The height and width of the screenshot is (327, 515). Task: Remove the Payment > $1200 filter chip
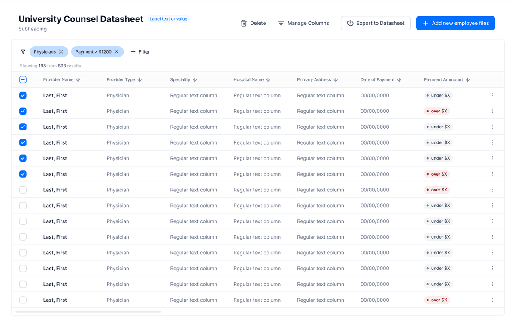click(x=116, y=52)
